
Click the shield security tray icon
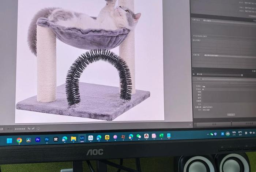[215, 134]
